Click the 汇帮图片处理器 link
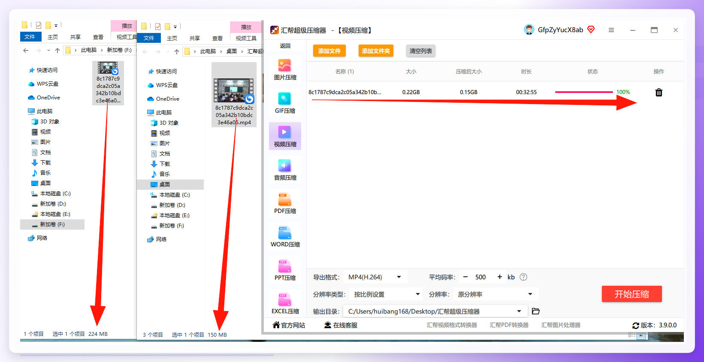The image size is (704, 362). tap(561, 325)
